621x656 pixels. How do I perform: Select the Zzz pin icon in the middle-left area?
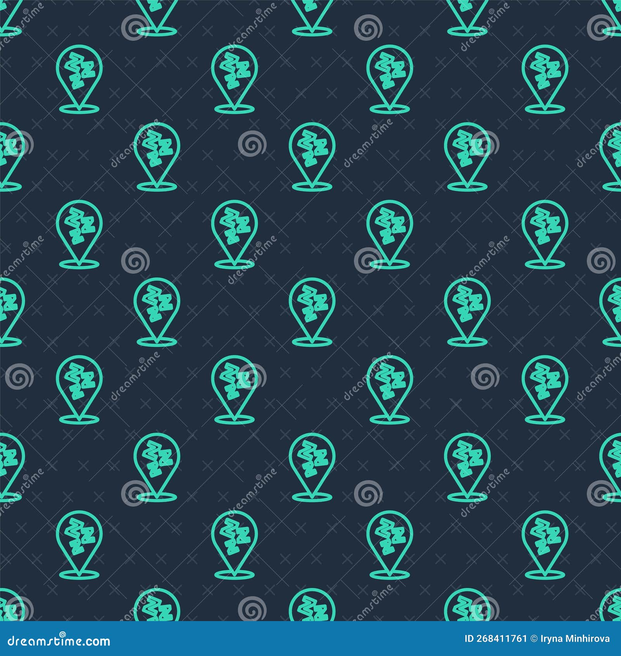pos(80,233)
